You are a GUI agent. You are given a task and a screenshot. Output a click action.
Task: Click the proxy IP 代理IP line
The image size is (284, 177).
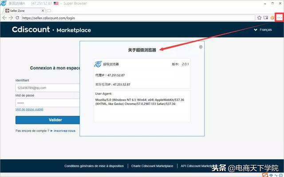pos(110,75)
